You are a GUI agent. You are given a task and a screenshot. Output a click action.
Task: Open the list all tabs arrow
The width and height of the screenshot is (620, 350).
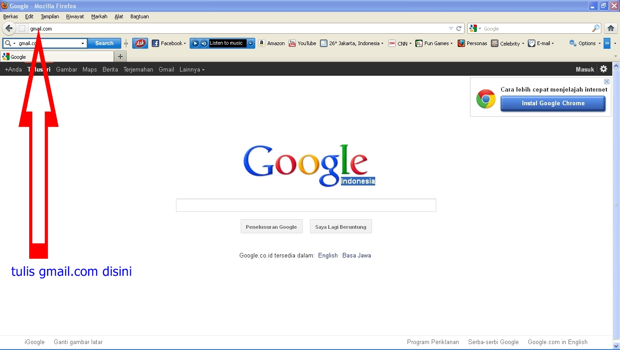(x=615, y=57)
